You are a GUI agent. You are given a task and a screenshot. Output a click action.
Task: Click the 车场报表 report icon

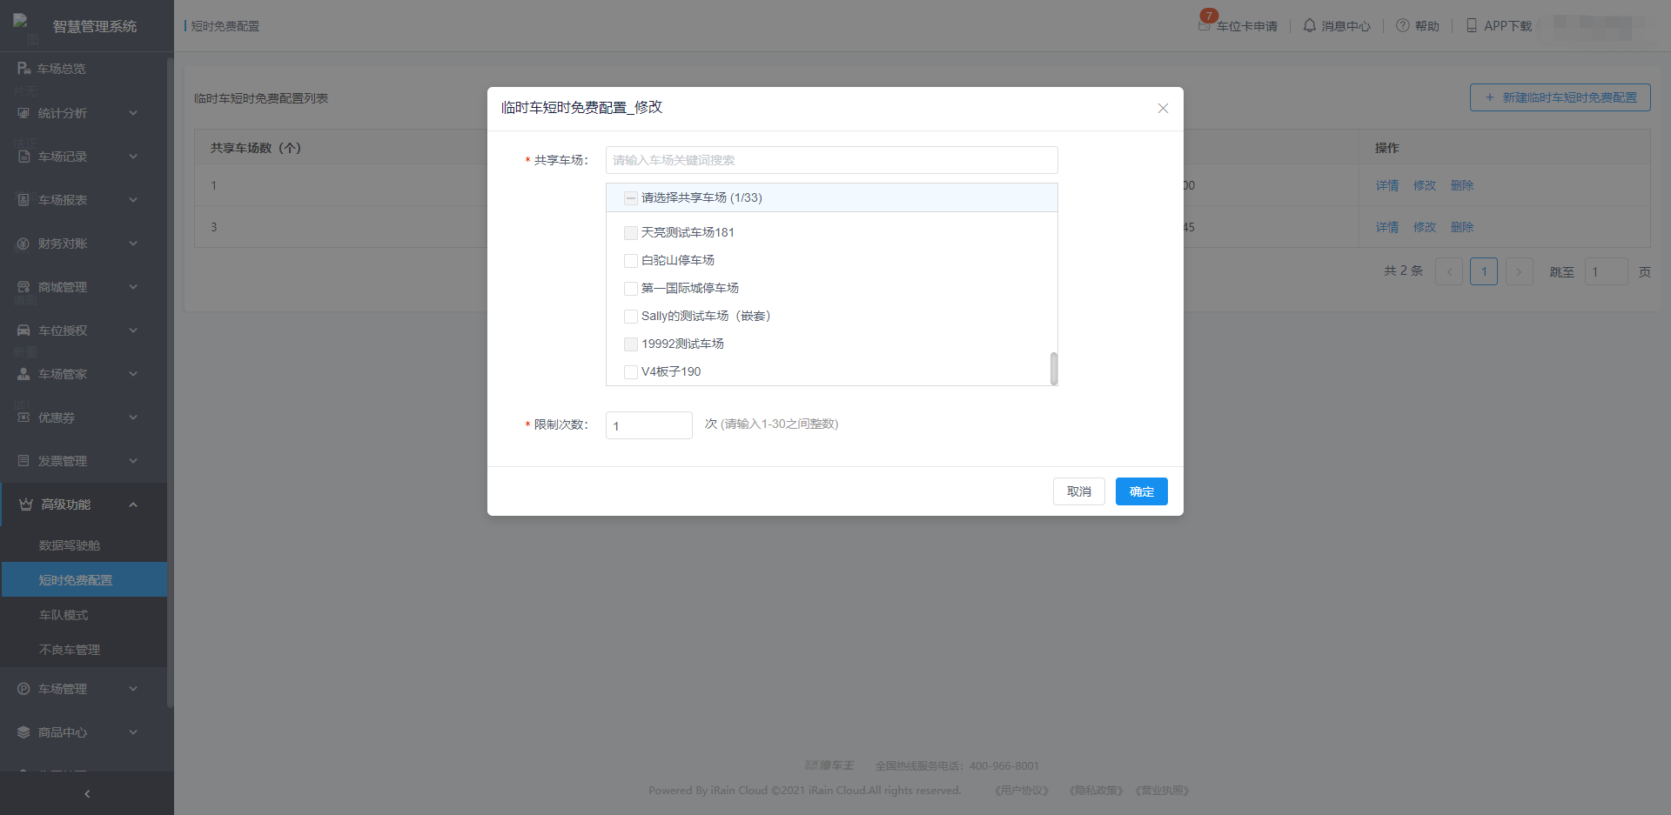coord(23,200)
